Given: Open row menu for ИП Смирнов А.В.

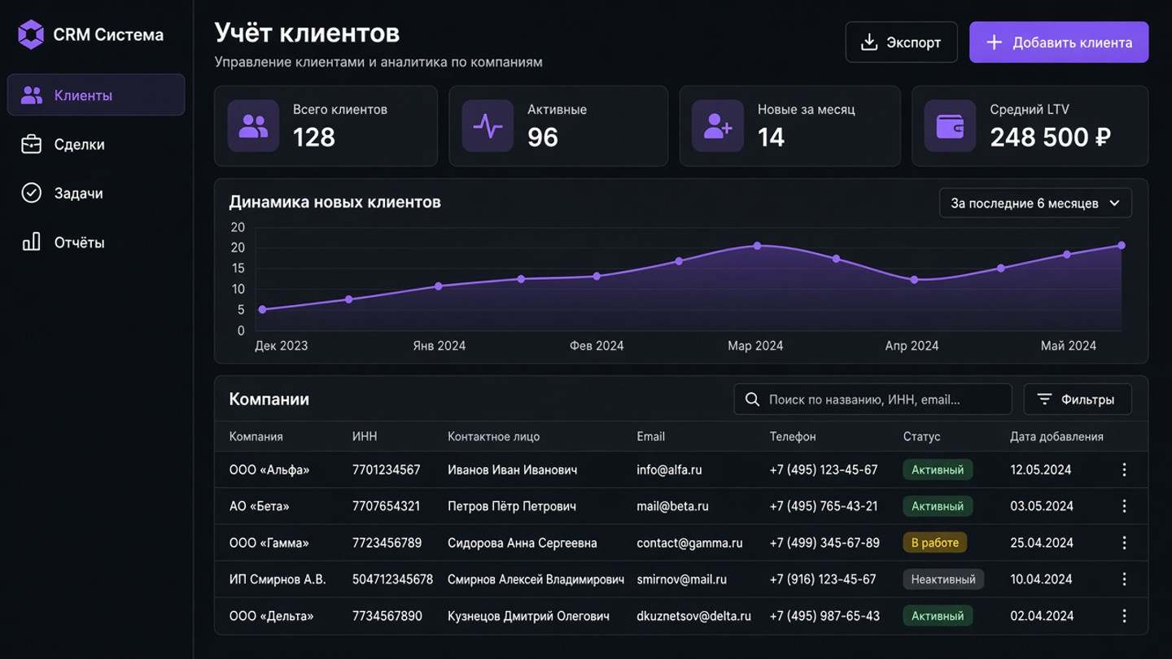Looking at the screenshot, I should tap(1124, 579).
